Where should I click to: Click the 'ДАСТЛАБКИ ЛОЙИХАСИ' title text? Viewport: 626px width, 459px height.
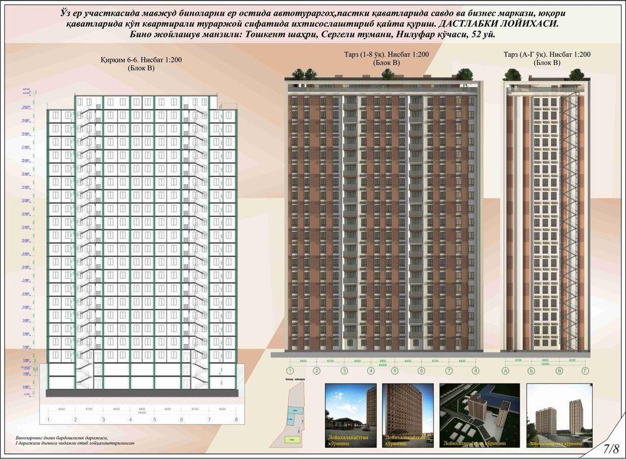[x=498, y=24]
